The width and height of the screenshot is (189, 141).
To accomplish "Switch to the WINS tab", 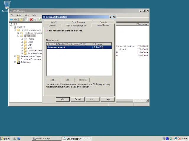I will point(54,22).
